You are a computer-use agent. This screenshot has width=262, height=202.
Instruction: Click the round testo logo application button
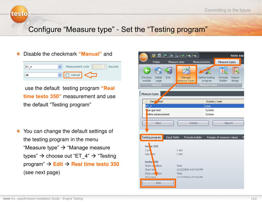pos(144,57)
